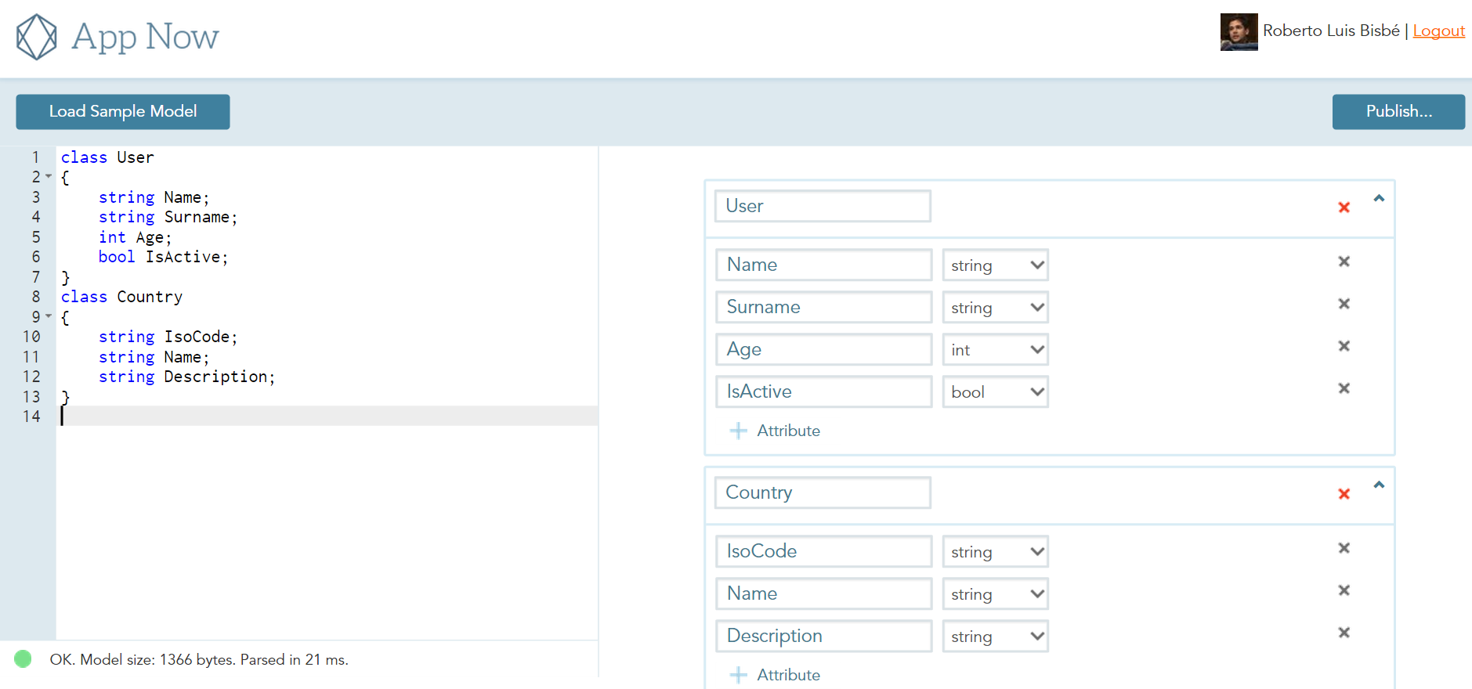
Task: Fold the code block at line 2
Action: click(49, 177)
